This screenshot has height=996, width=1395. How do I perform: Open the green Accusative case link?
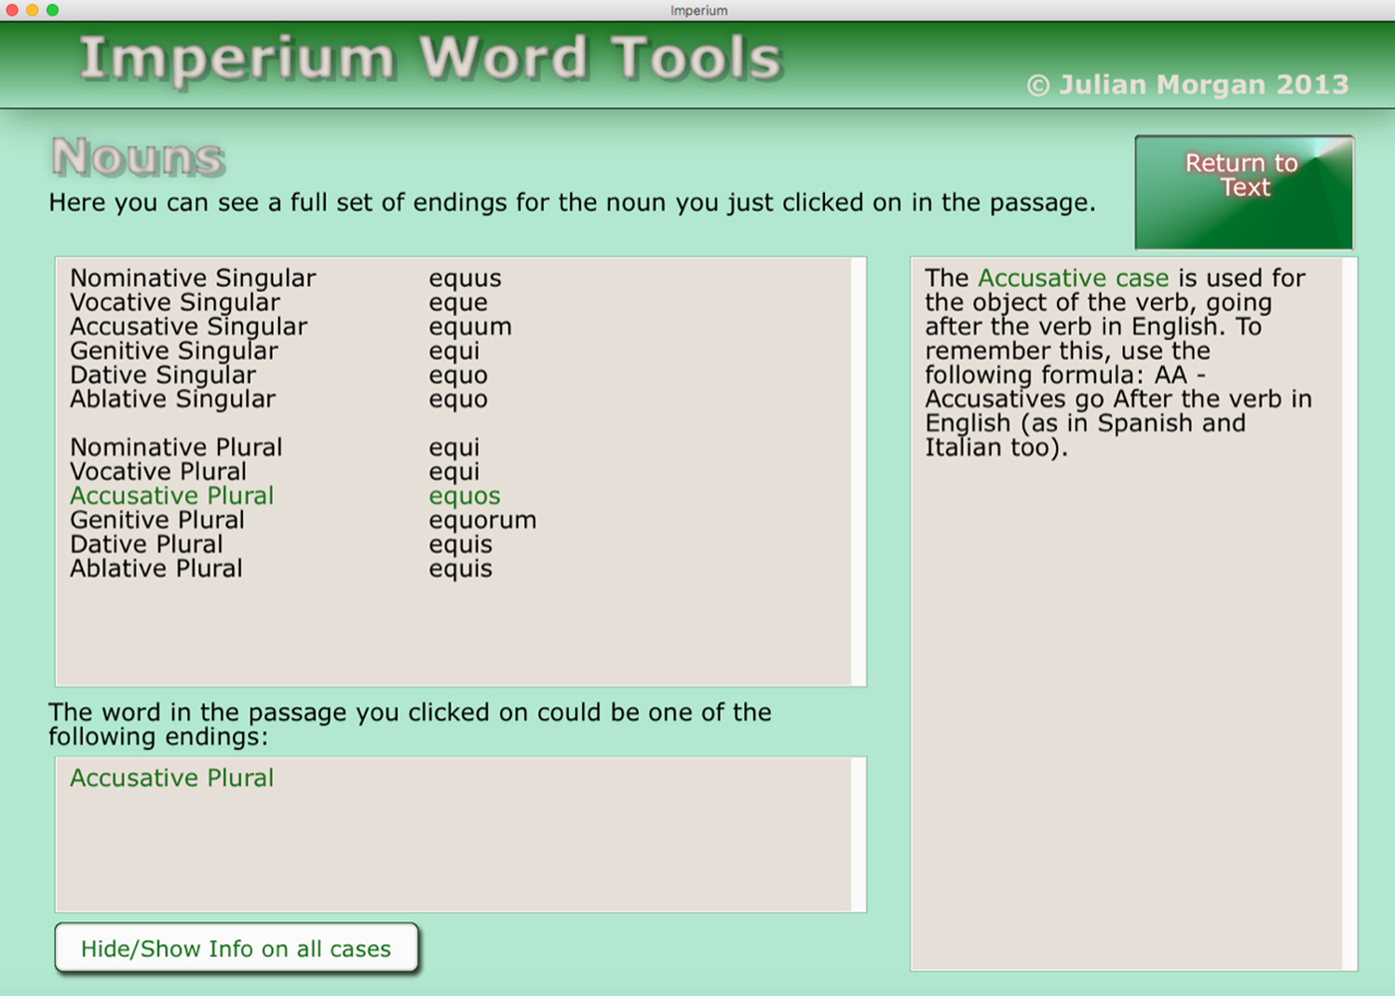coord(1072,278)
